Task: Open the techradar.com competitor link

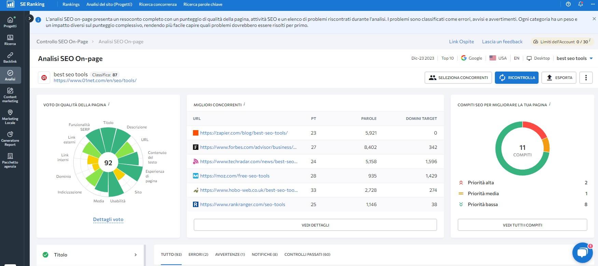Action: (x=249, y=161)
